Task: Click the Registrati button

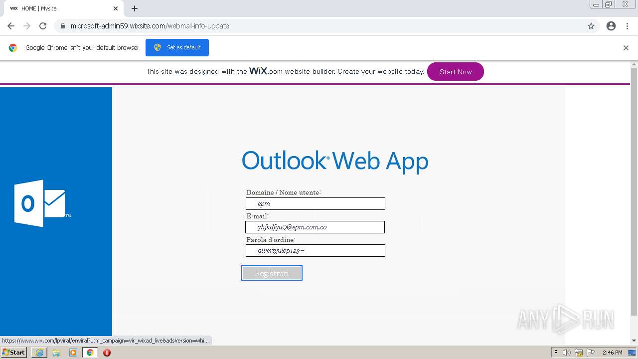Action: [x=272, y=273]
